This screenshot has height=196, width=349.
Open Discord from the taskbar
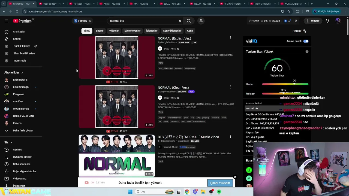pos(195,192)
